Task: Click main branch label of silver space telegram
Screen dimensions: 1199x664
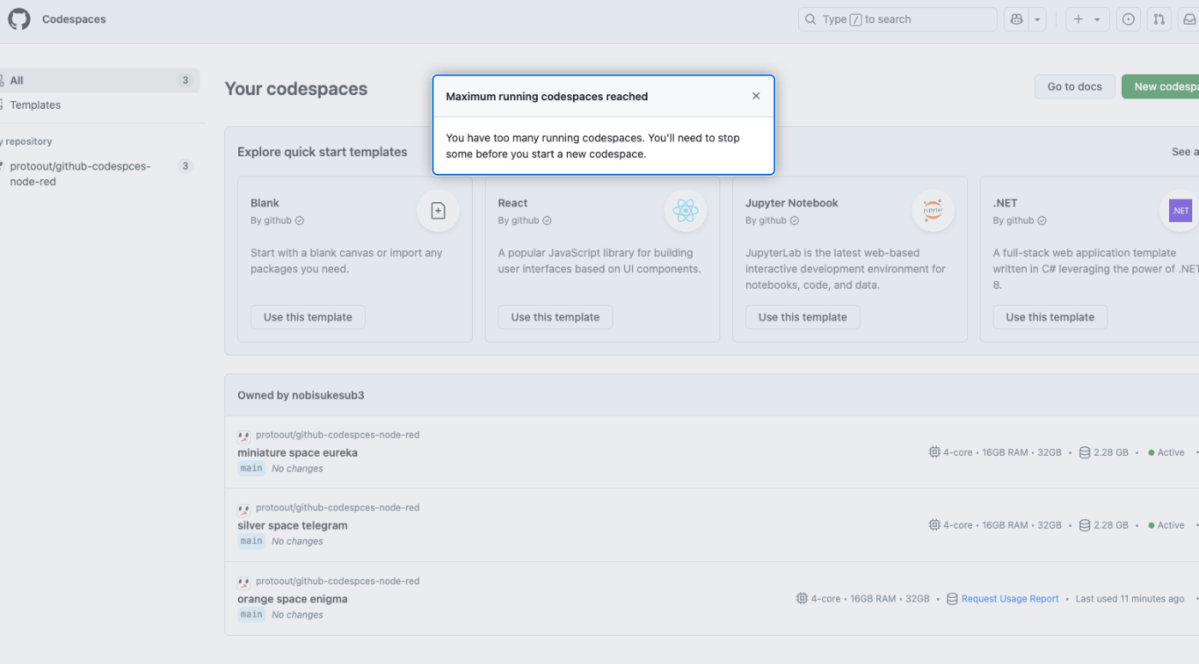Action: [x=251, y=541]
